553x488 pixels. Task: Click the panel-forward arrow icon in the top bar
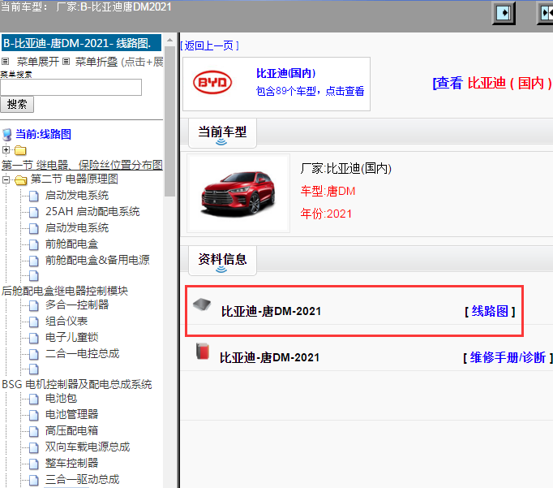click(504, 14)
